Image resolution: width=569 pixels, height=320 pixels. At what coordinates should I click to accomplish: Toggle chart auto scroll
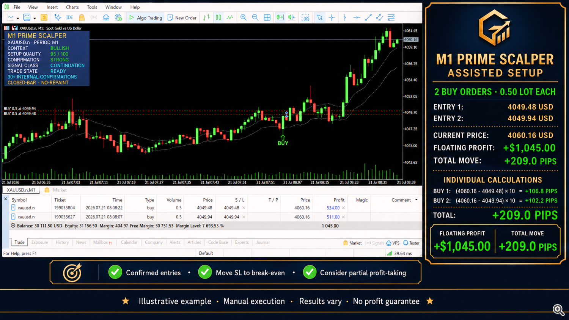[x=280, y=17]
